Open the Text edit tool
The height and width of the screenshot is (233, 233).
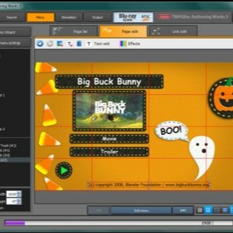pos(98,44)
